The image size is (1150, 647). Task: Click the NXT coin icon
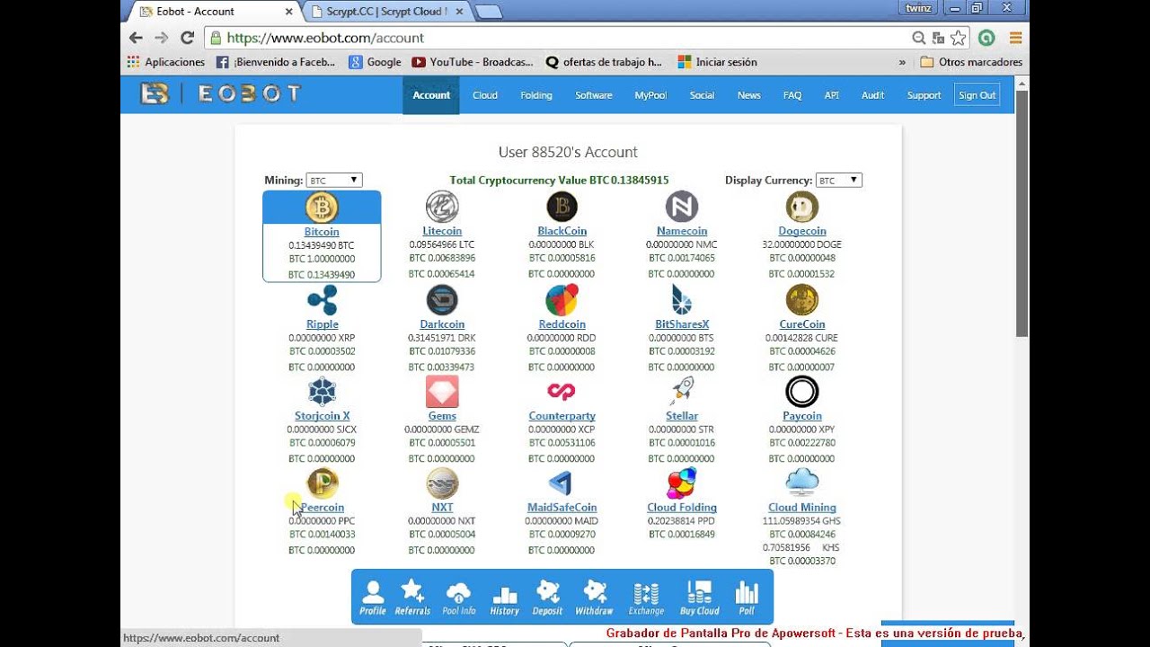pyautogui.click(x=442, y=483)
